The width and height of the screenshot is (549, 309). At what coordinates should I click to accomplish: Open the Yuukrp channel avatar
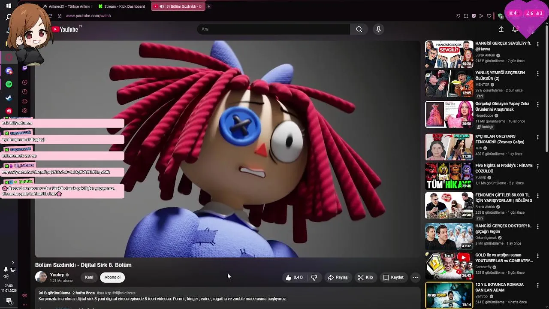[x=41, y=277]
